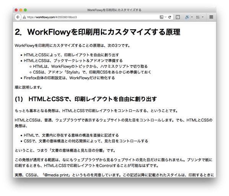Image resolution: width=229 pixels, height=196 pixels.
Task: Click bullet 'HTMLとCSSは、ブックマークレット＆アドオンで準備する'
Action: coord(73,61)
